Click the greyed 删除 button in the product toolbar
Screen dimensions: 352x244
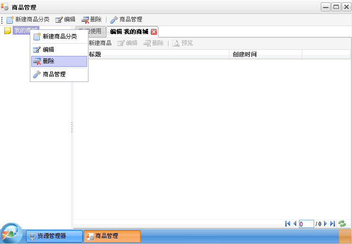click(153, 43)
